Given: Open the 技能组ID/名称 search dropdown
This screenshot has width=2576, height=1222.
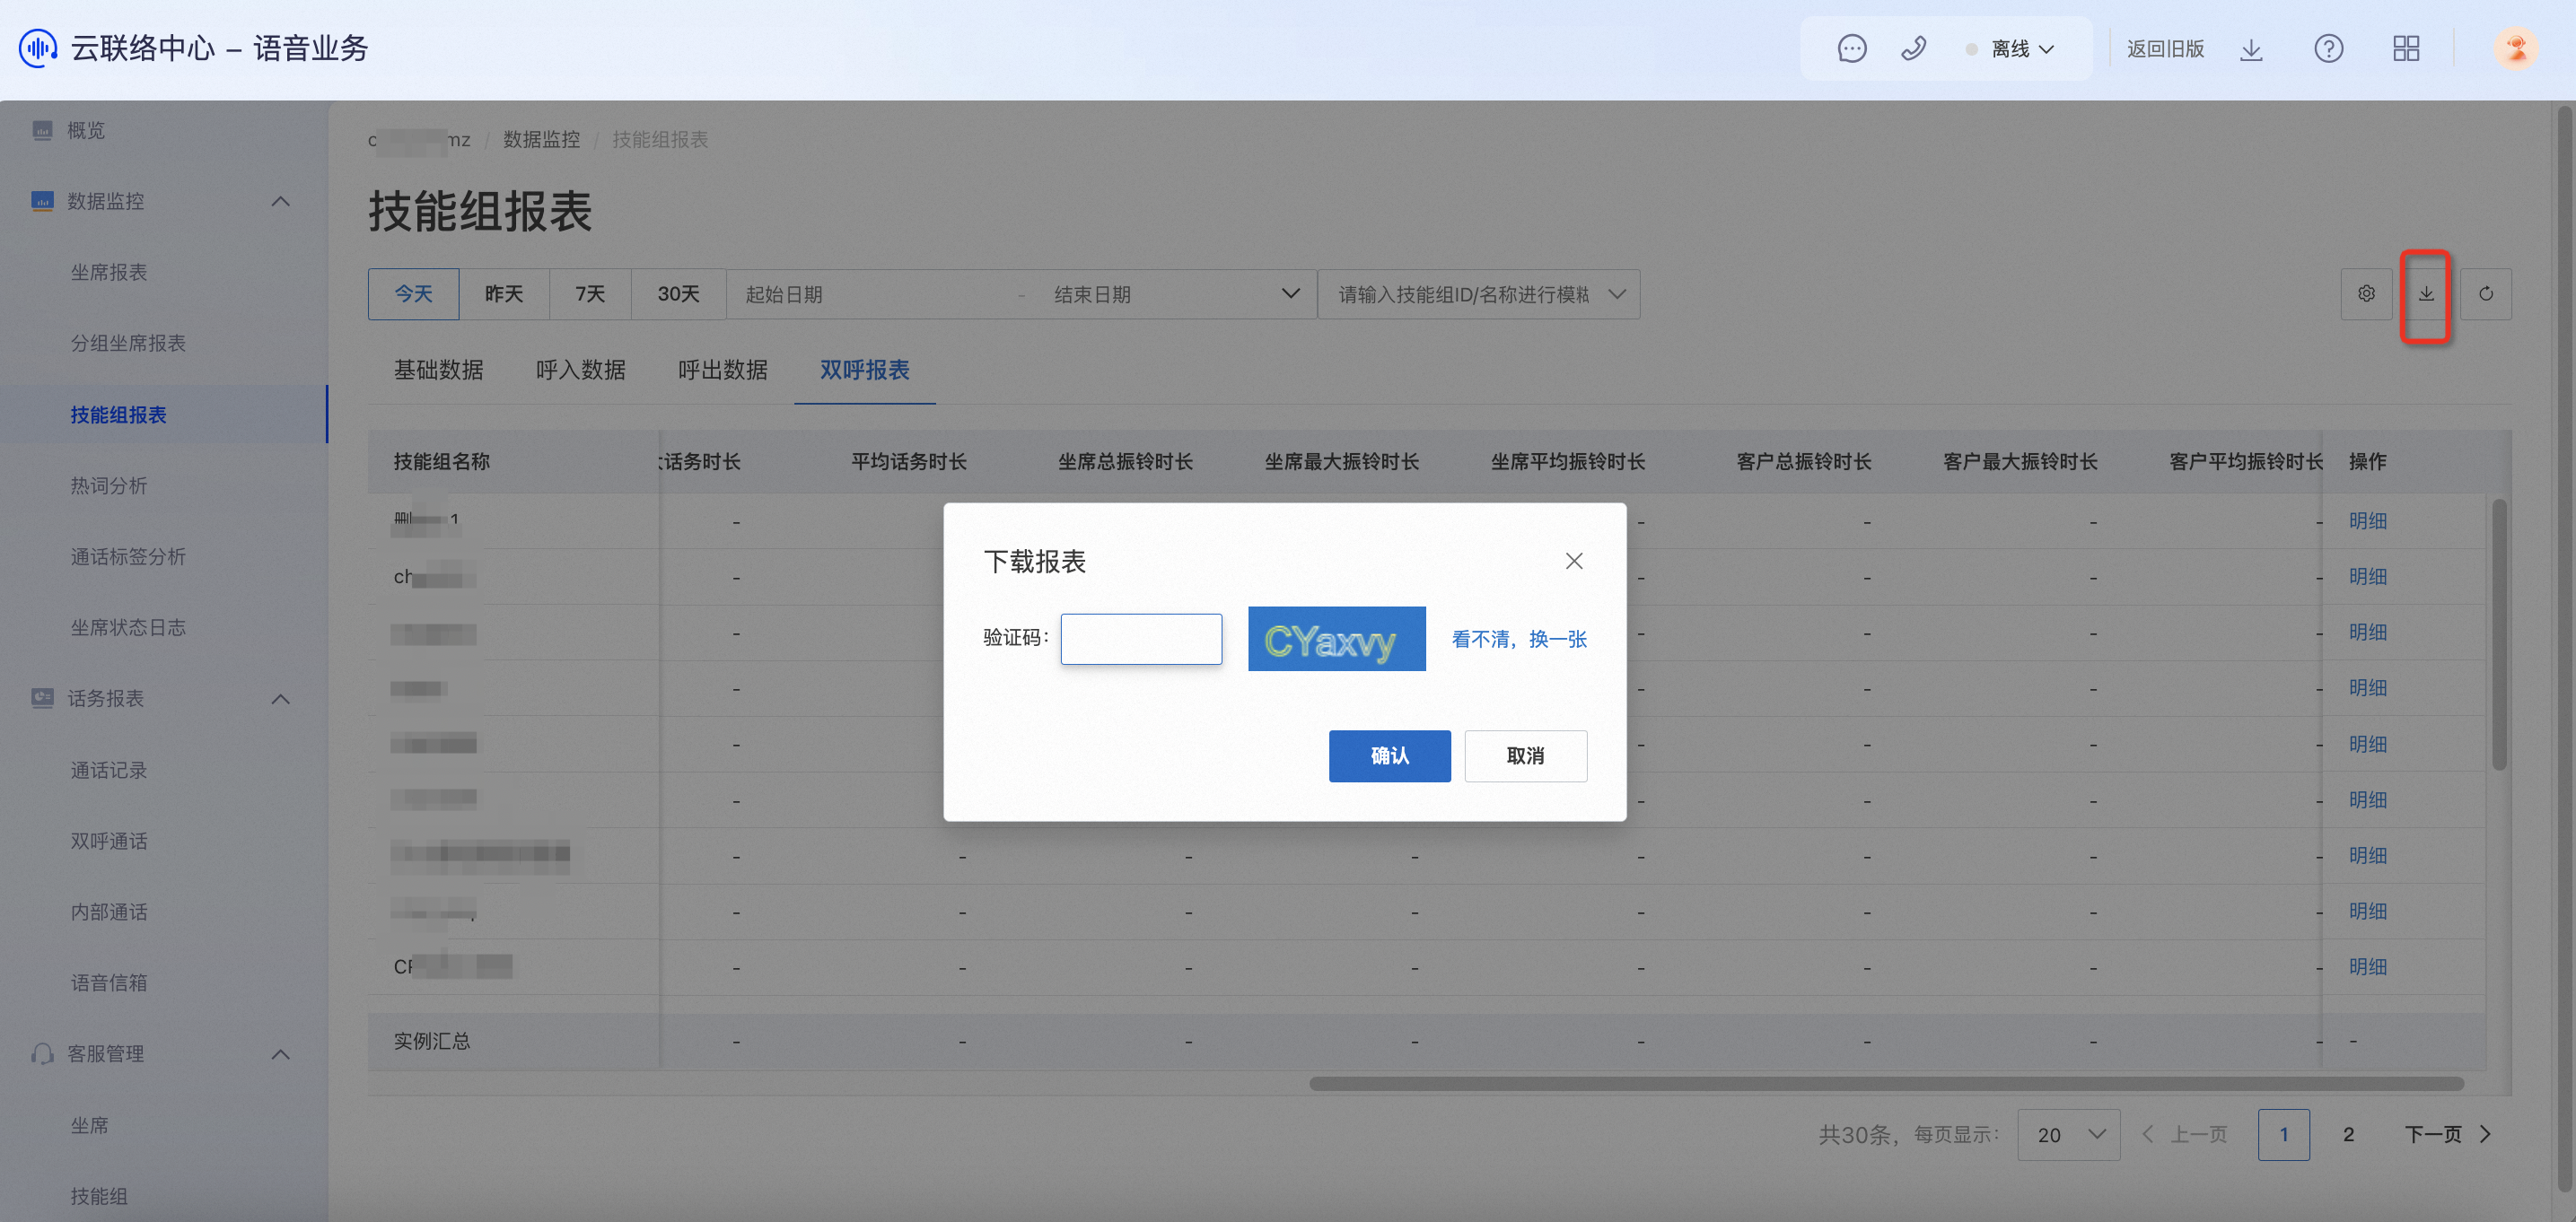Looking at the screenshot, I should click(1479, 294).
